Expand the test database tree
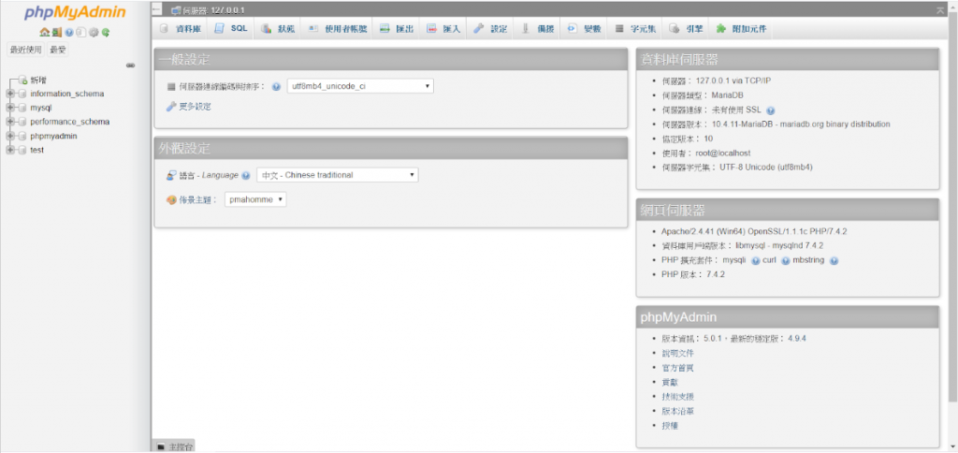This screenshot has height=453, width=958. [9, 150]
